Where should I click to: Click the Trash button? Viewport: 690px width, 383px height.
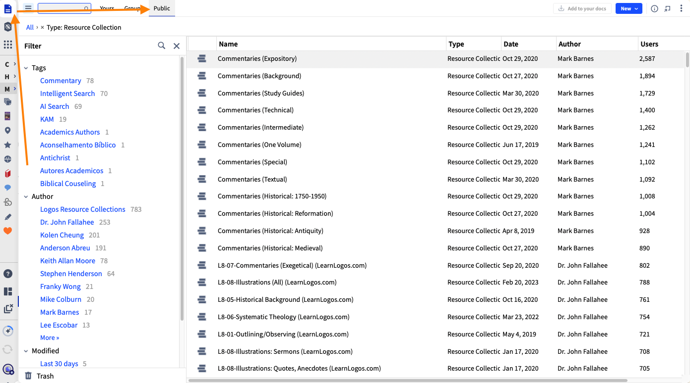39,376
